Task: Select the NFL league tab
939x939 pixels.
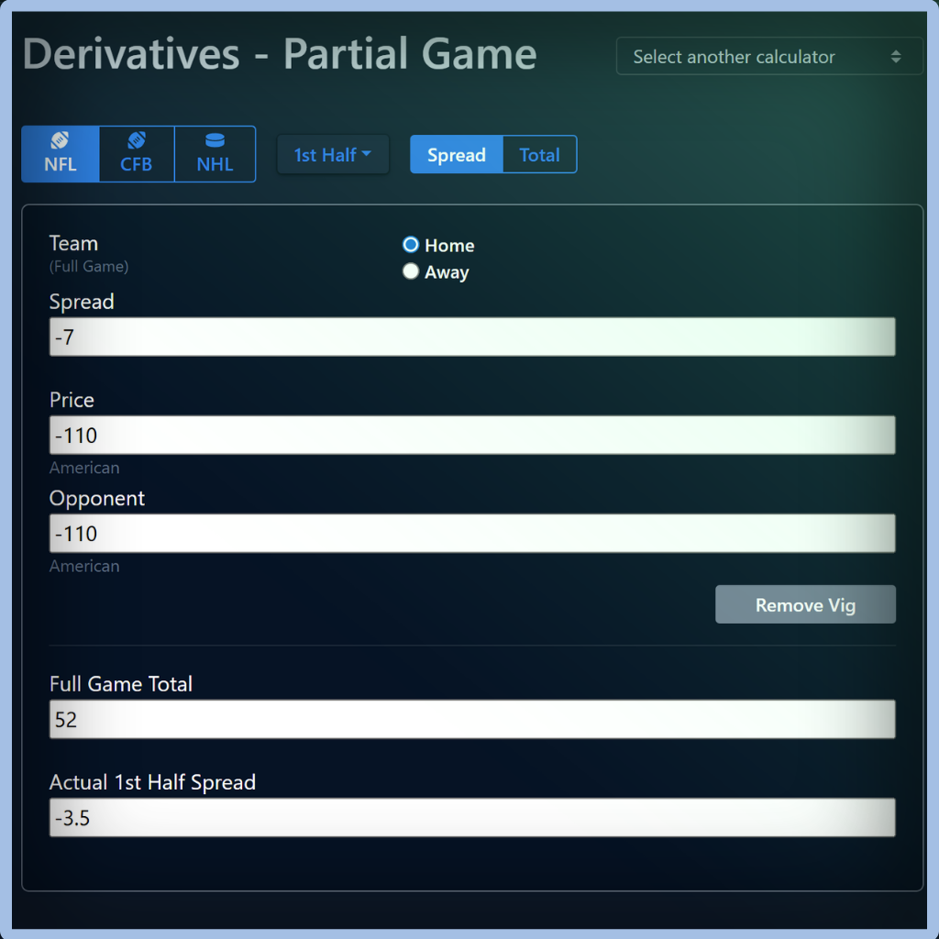Action: [x=61, y=154]
